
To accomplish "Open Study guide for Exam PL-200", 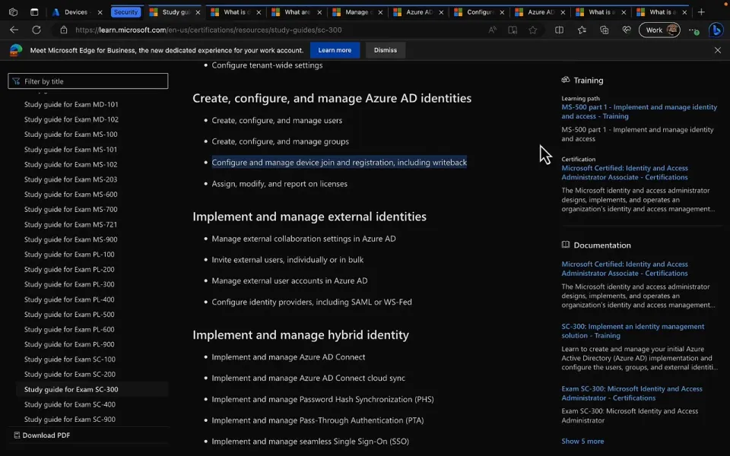I will (x=69, y=269).
